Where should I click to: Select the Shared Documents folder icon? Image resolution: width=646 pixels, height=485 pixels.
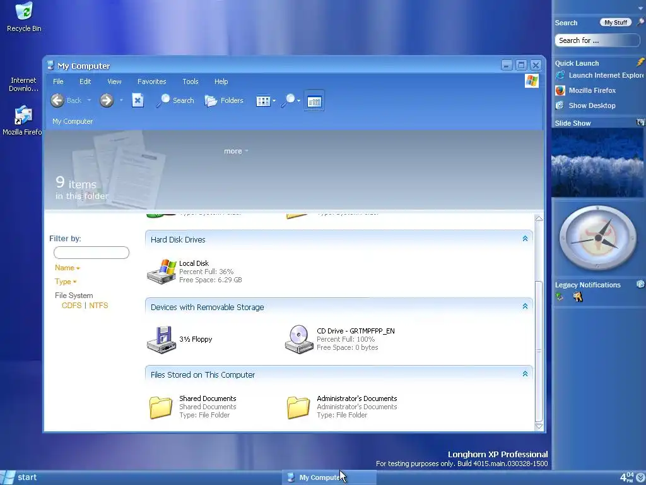point(161,407)
